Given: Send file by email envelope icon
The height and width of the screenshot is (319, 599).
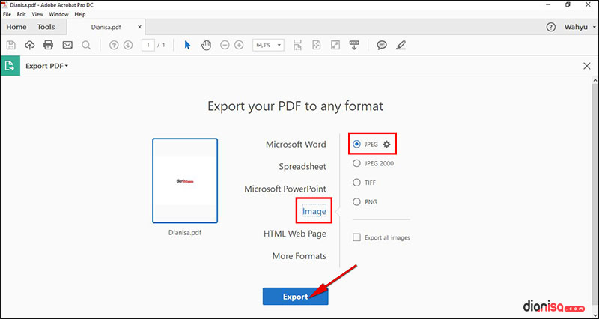Looking at the screenshot, I should coord(67,45).
